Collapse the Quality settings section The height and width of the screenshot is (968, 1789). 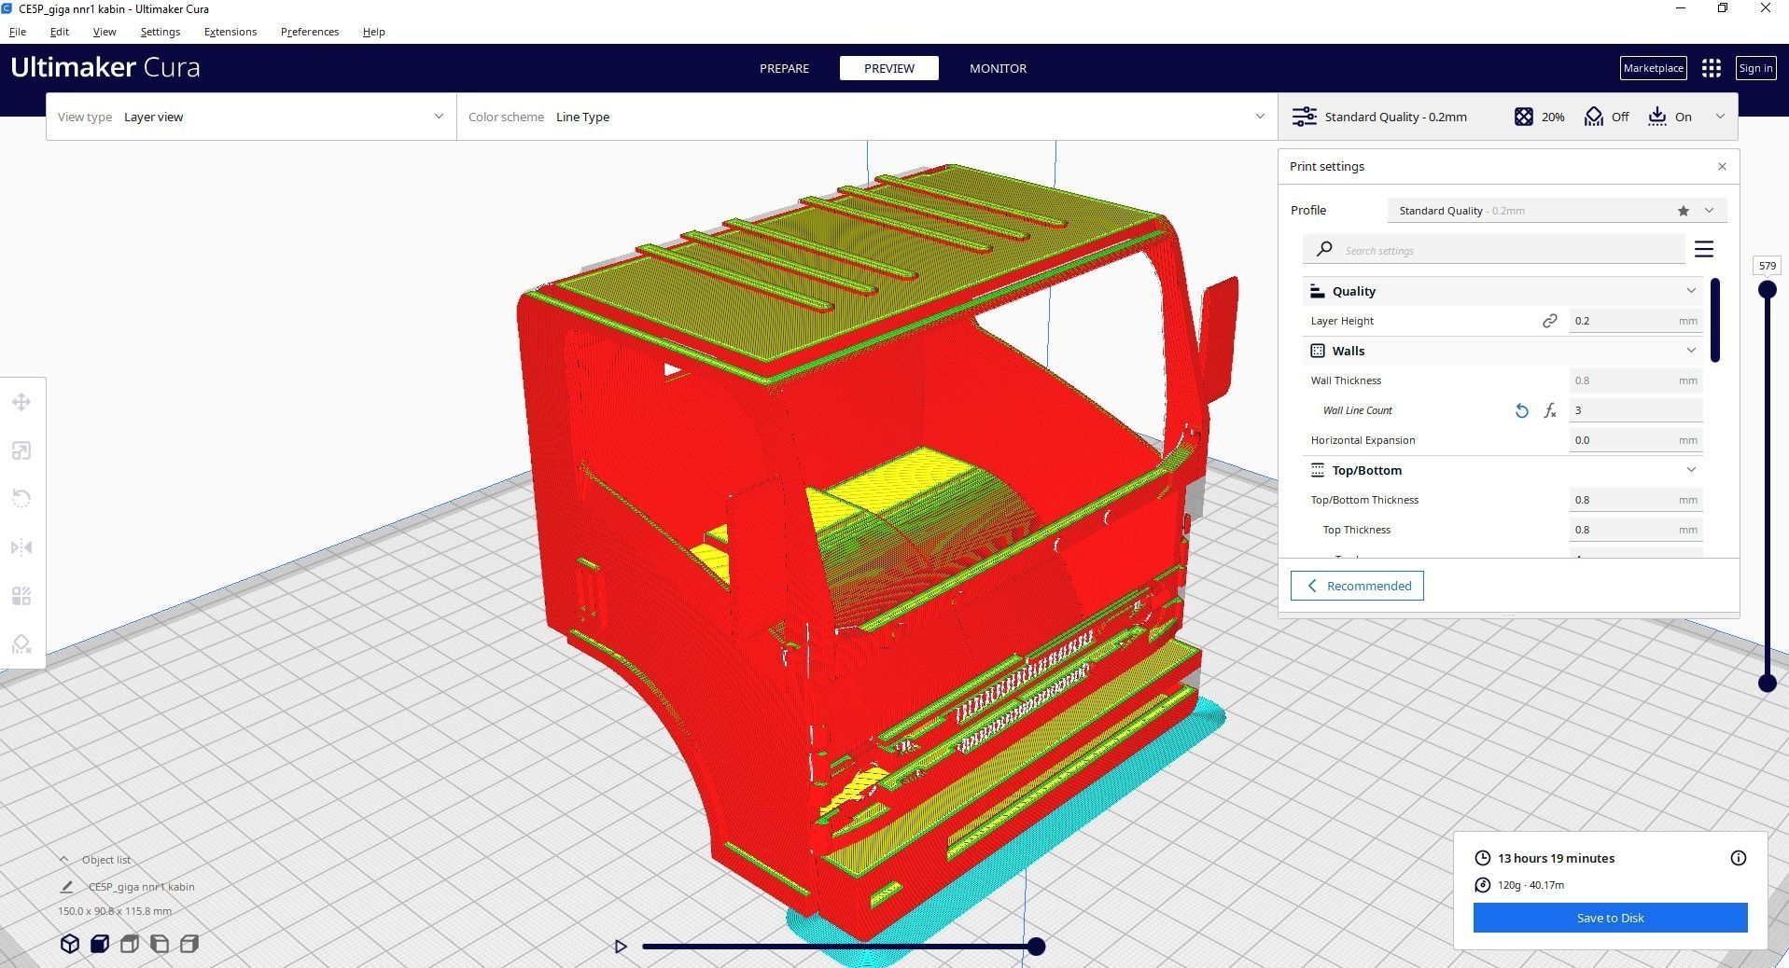point(1690,291)
